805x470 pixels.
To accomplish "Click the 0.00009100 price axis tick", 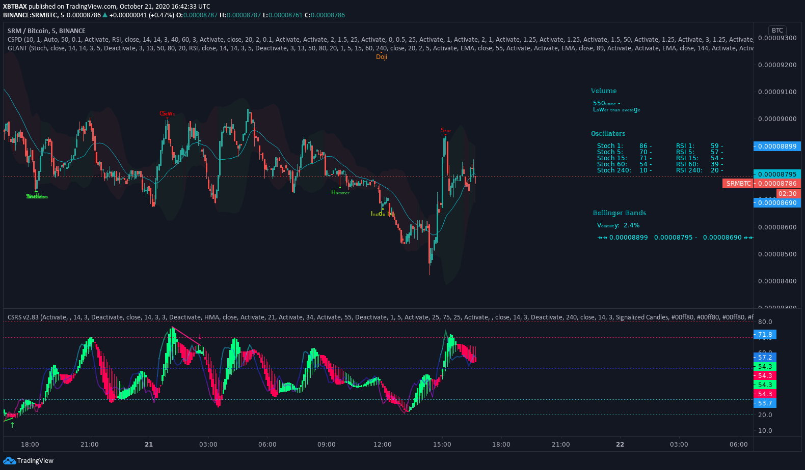I will pyautogui.click(x=777, y=92).
